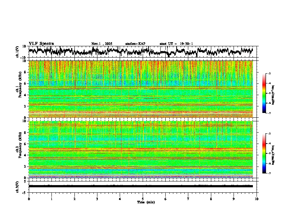Click the date text 'Nov.1 , 2025'
289x223 pixels.
point(102,44)
